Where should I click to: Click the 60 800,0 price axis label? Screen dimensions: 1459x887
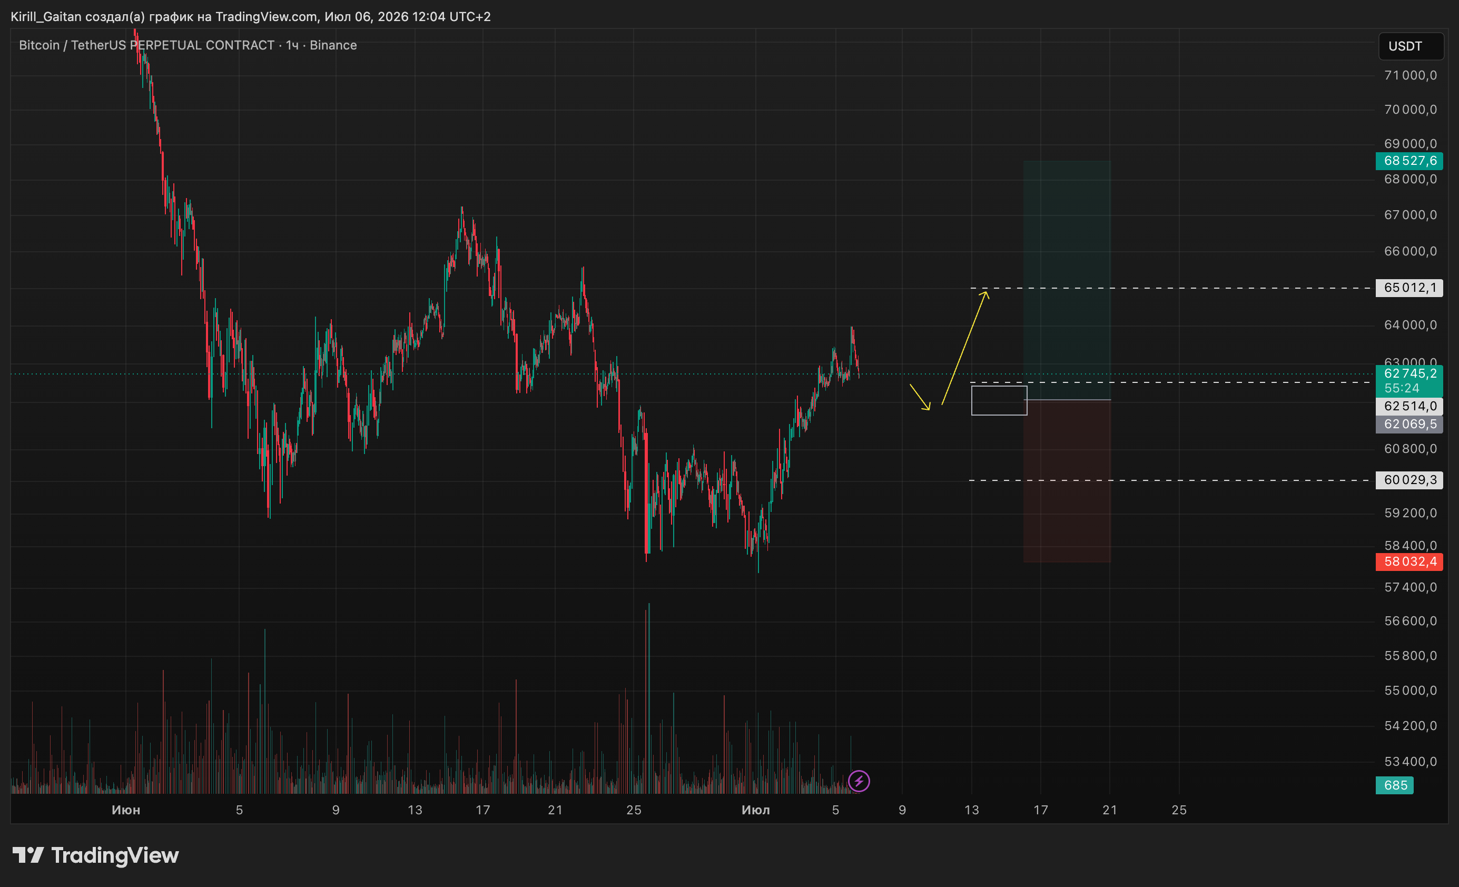click(x=1411, y=449)
